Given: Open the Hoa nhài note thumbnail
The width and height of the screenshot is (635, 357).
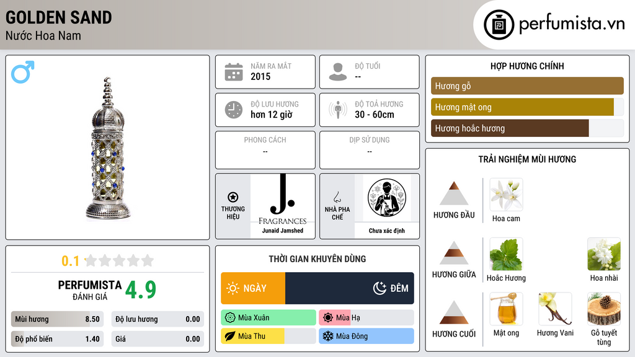Looking at the screenshot, I should 604,254.
